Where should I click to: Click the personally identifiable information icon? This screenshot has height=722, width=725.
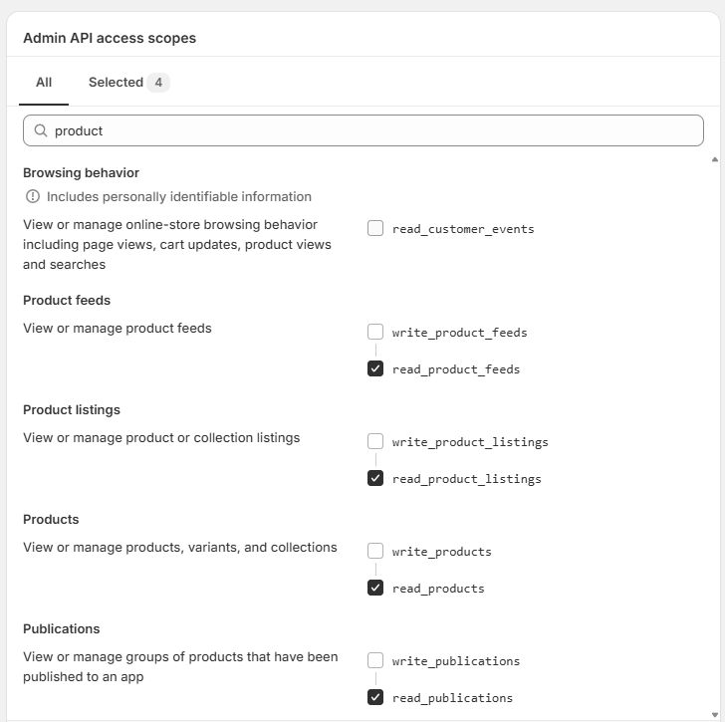click(x=33, y=196)
